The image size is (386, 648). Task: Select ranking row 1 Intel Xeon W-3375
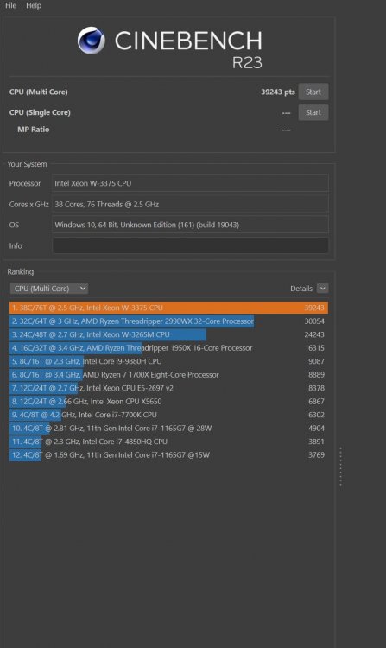pyautogui.click(x=169, y=308)
